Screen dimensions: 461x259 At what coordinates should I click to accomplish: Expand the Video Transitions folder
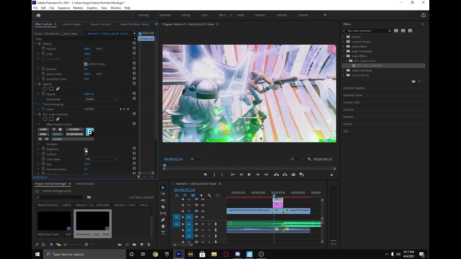344,71
